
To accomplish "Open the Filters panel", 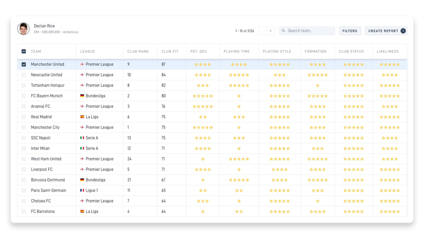I will point(350,31).
